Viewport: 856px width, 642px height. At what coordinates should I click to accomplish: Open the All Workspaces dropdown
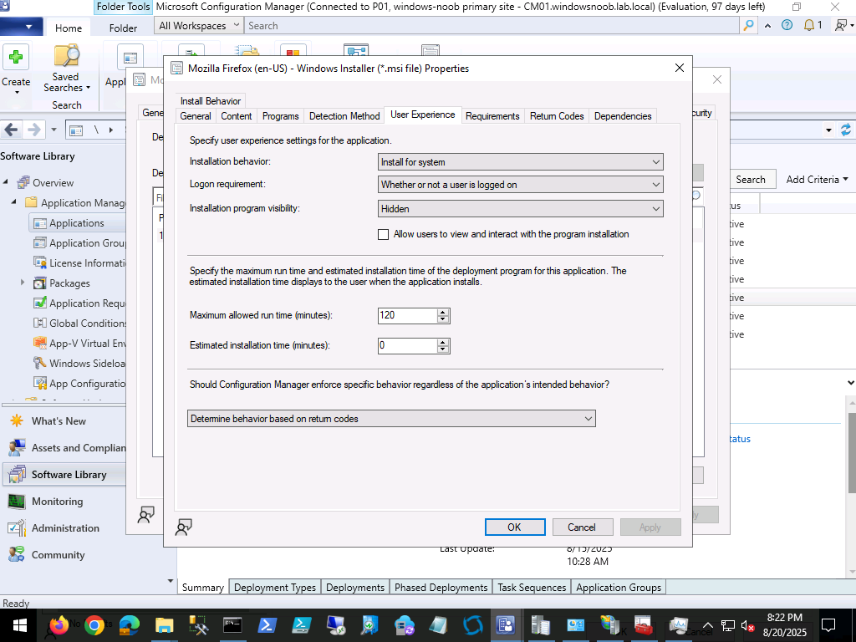pos(199,26)
